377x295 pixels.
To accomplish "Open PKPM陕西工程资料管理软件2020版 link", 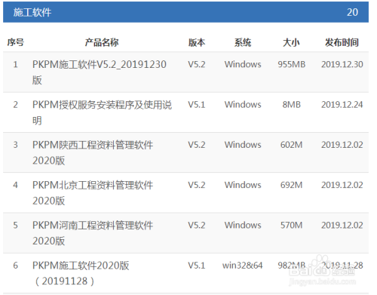I will coord(93,152).
